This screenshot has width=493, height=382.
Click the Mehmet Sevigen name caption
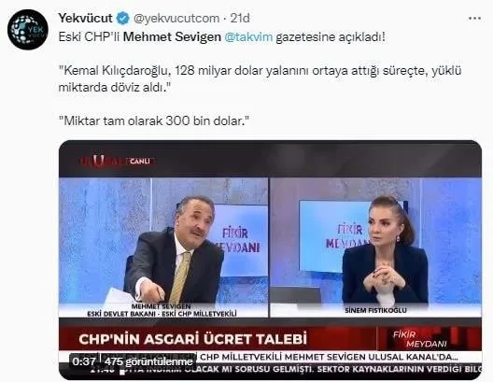pyautogui.click(x=162, y=310)
